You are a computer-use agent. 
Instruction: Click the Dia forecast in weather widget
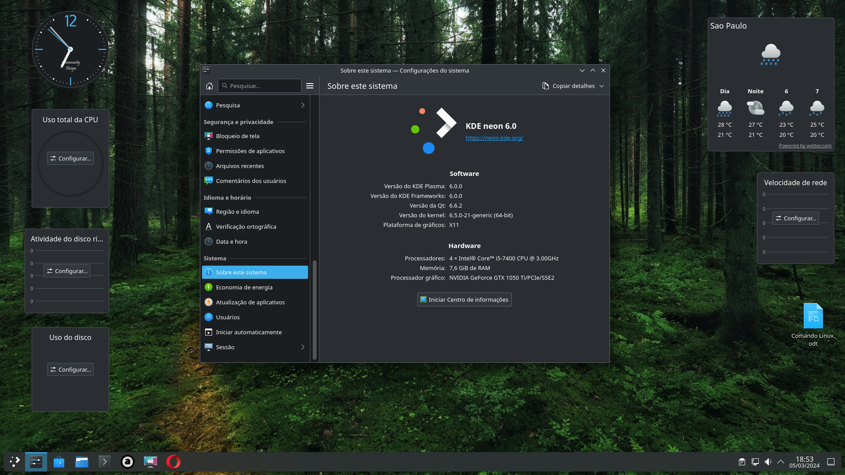pyautogui.click(x=724, y=113)
